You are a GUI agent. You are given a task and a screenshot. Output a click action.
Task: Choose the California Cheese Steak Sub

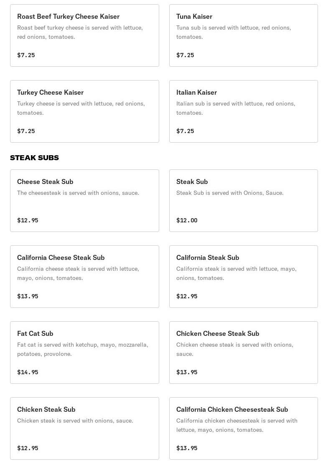coord(84,277)
